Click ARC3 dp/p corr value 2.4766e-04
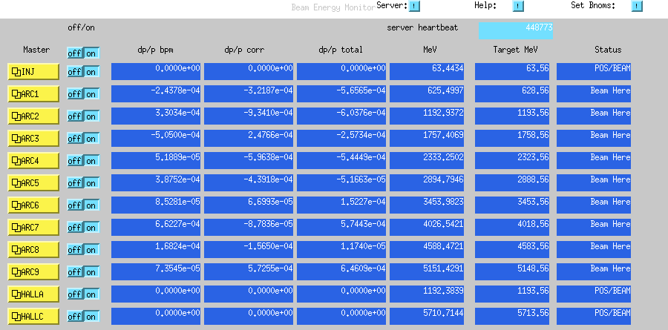The image size is (668, 330). pos(249,138)
